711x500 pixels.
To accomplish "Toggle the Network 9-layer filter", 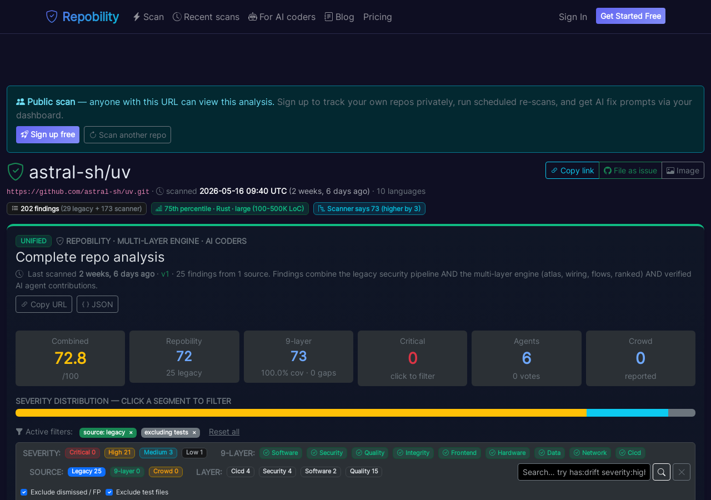I will click(590, 453).
